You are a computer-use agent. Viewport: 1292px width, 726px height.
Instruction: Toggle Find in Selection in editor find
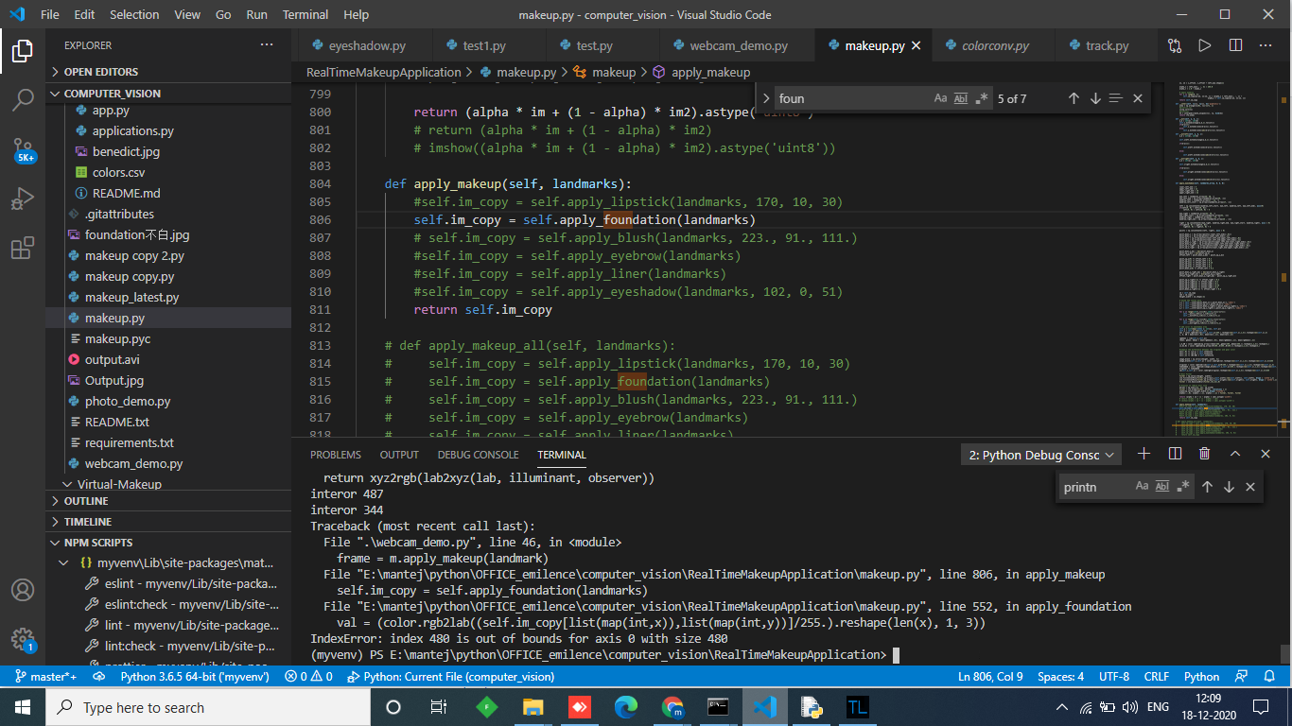pyautogui.click(x=1116, y=98)
